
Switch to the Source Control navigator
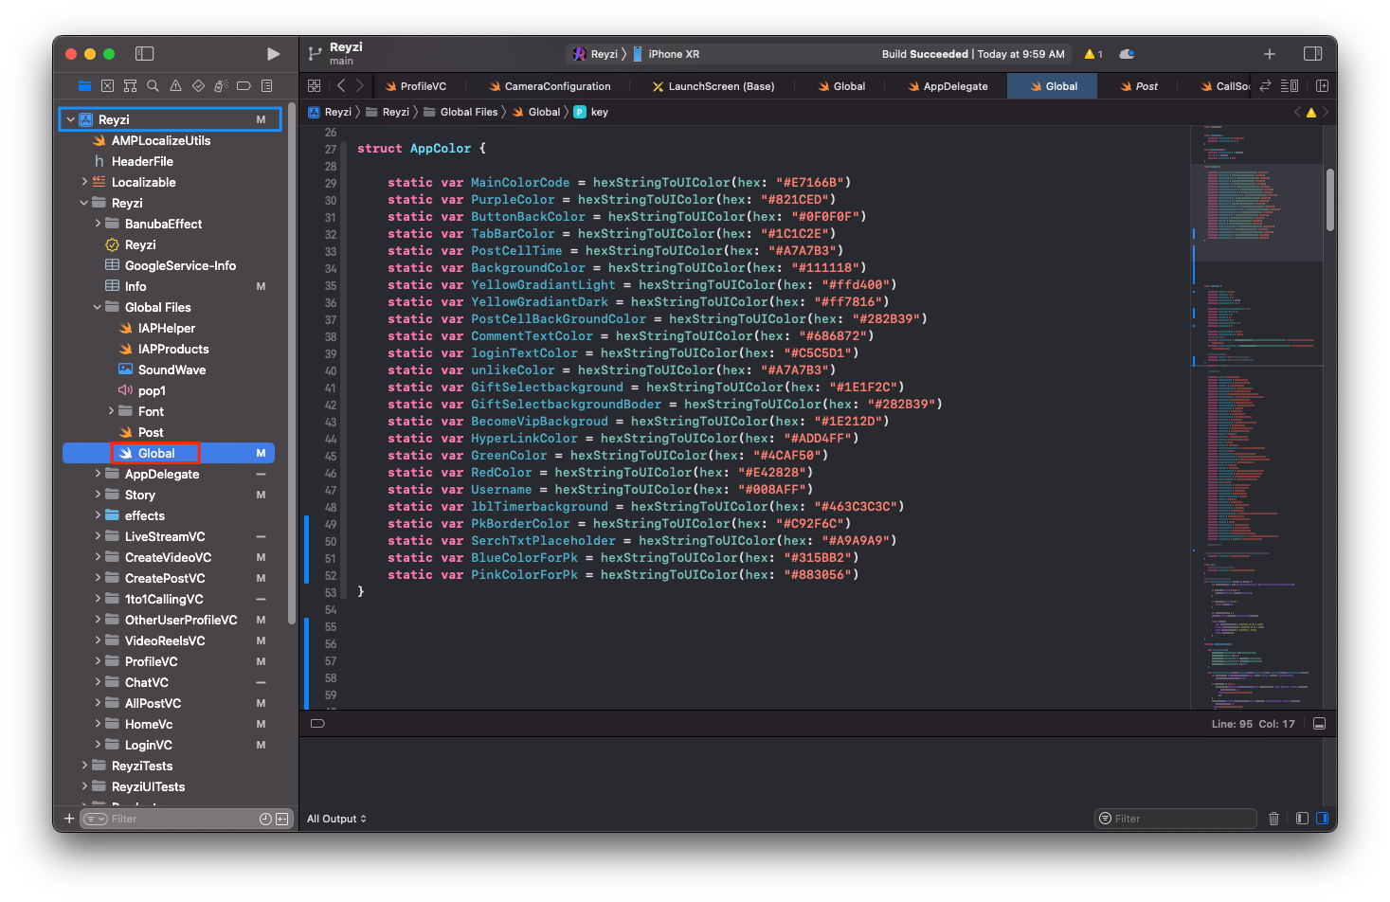tap(107, 86)
